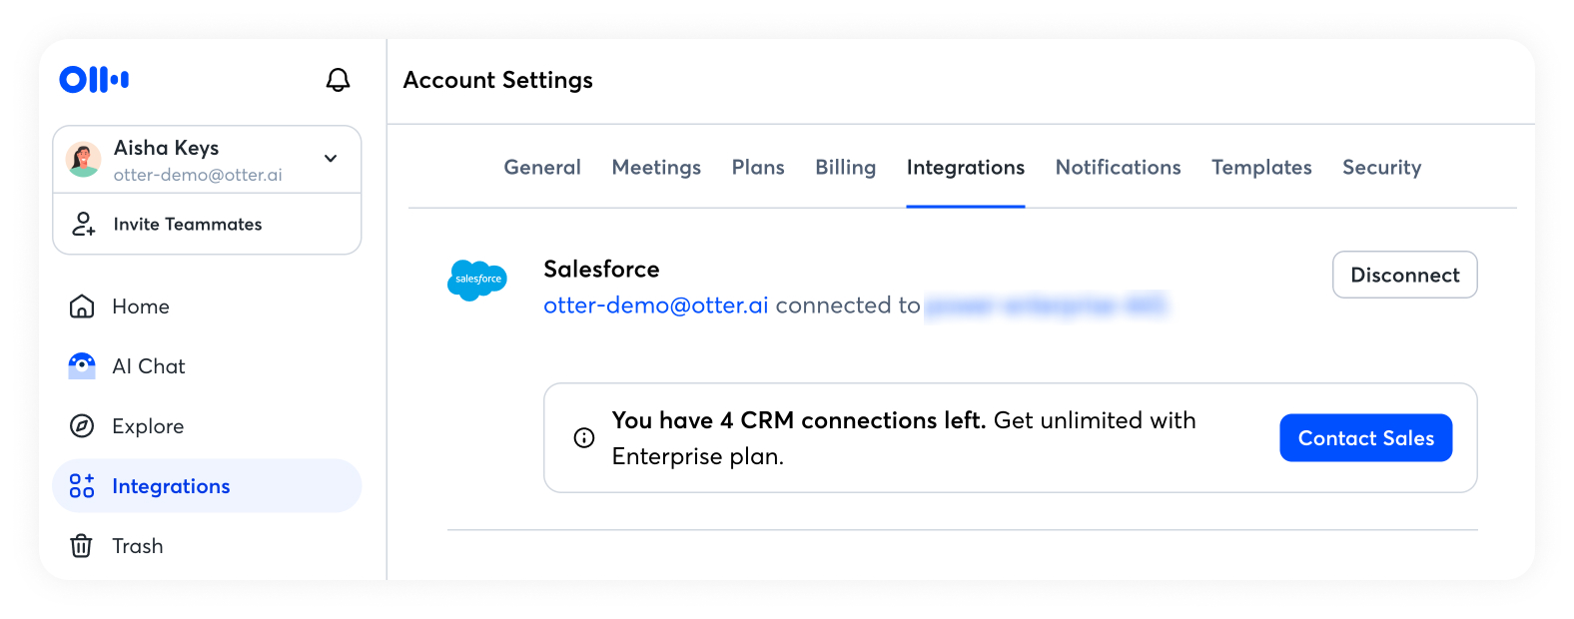Click the AI Chat icon

(82, 366)
